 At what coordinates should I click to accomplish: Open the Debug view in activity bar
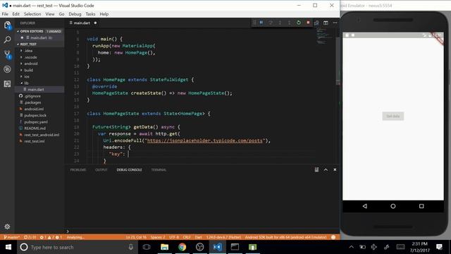tap(8, 69)
